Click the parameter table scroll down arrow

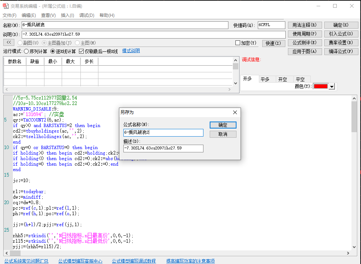coord(235,83)
